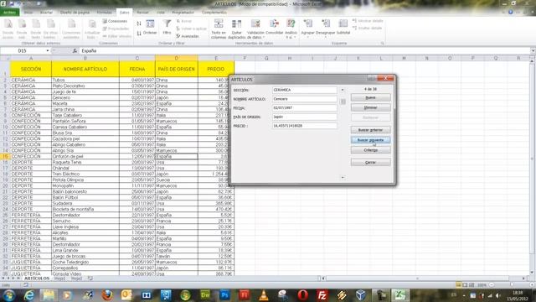Open Firefox from the taskbar
Viewport: 536px width, 302px height.
coord(107,294)
